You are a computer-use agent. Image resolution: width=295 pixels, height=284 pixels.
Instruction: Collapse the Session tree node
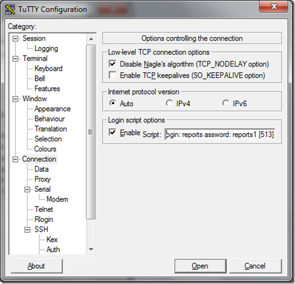(15, 39)
